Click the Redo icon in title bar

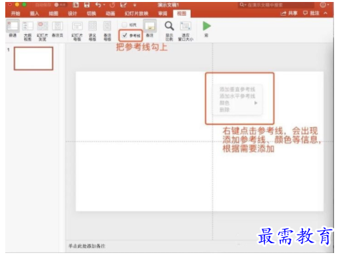tap(112, 5)
